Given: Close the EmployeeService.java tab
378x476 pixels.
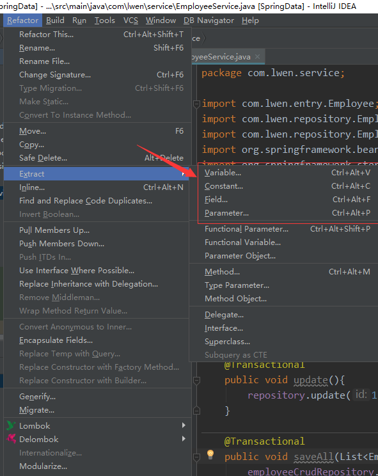Looking at the screenshot, I should pos(258,56).
